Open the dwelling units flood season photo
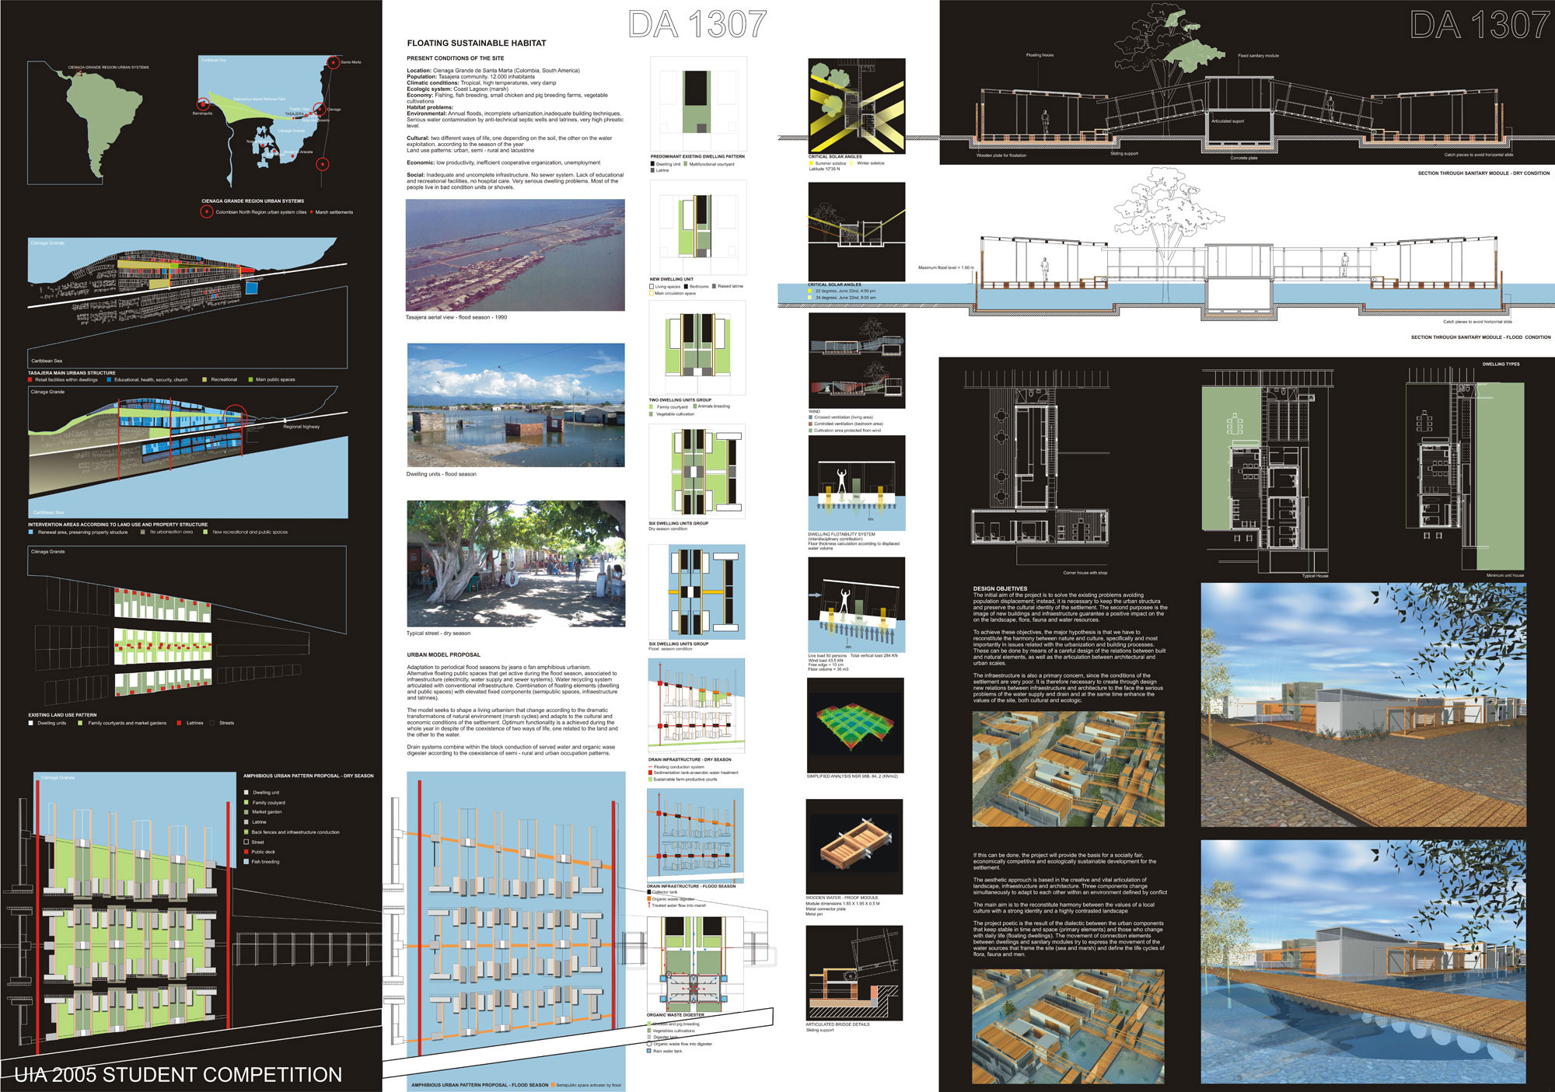 515,405
